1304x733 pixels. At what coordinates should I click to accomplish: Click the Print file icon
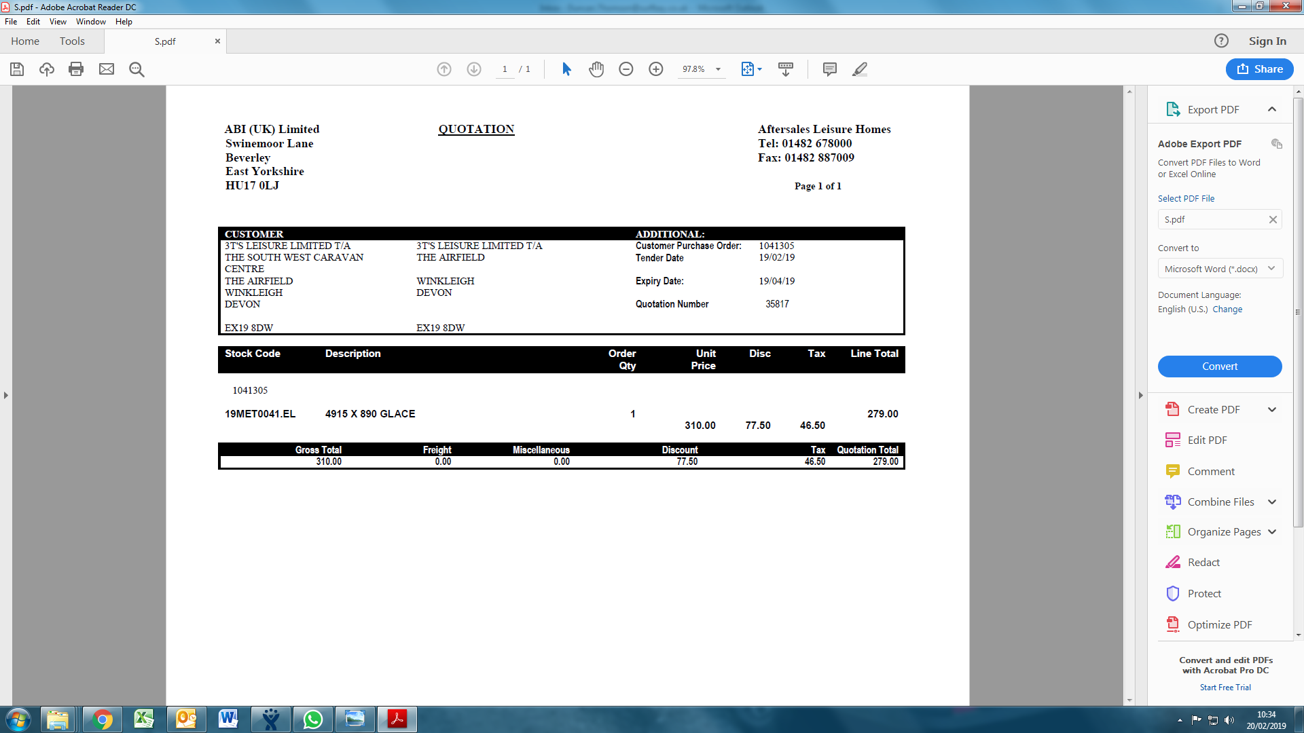coord(76,69)
